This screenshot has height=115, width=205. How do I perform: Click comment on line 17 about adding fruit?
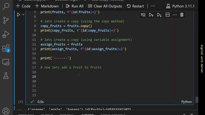tap(71, 67)
